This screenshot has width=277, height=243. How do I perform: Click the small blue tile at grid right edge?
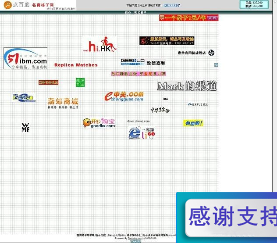216,65
